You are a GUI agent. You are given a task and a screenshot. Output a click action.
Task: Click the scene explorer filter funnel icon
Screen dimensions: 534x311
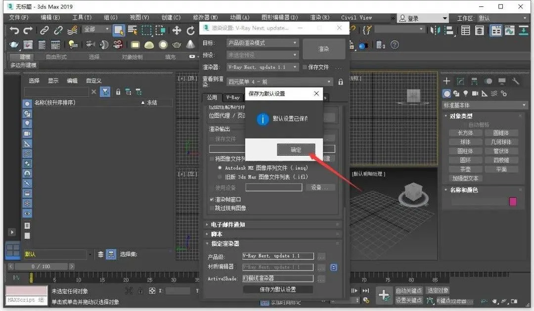coord(105,91)
